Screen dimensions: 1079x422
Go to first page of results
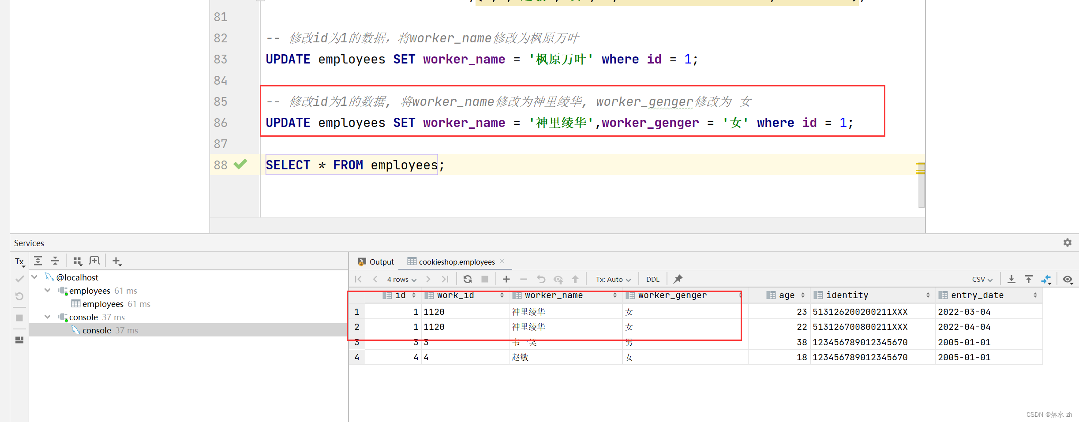358,279
